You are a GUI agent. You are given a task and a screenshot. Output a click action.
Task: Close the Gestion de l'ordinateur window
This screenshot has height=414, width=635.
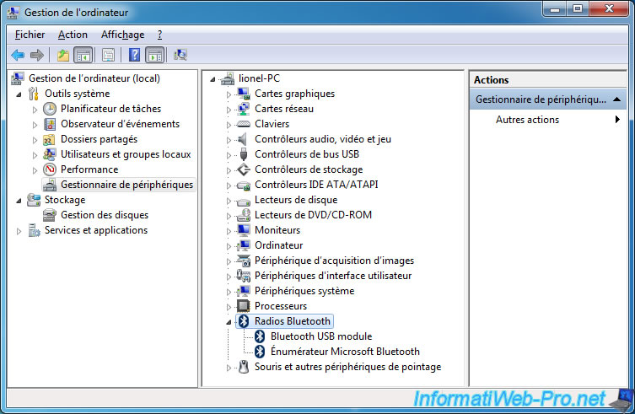coord(609,9)
